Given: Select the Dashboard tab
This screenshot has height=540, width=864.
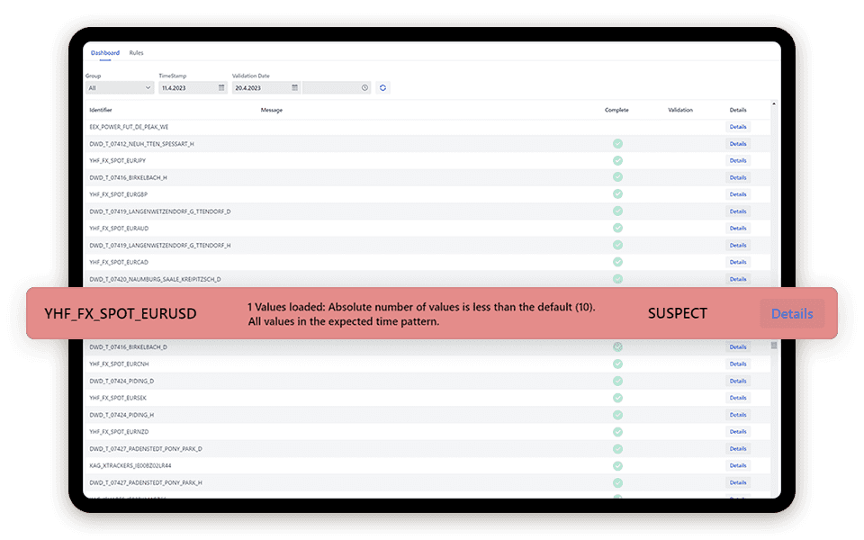Looking at the screenshot, I should [x=104, y=52].
